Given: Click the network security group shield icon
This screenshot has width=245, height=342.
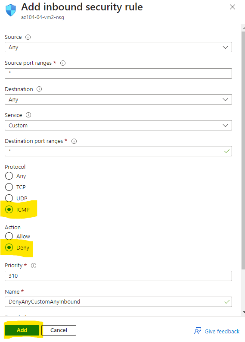Looking at the screenshot, I should pos(11,10).
